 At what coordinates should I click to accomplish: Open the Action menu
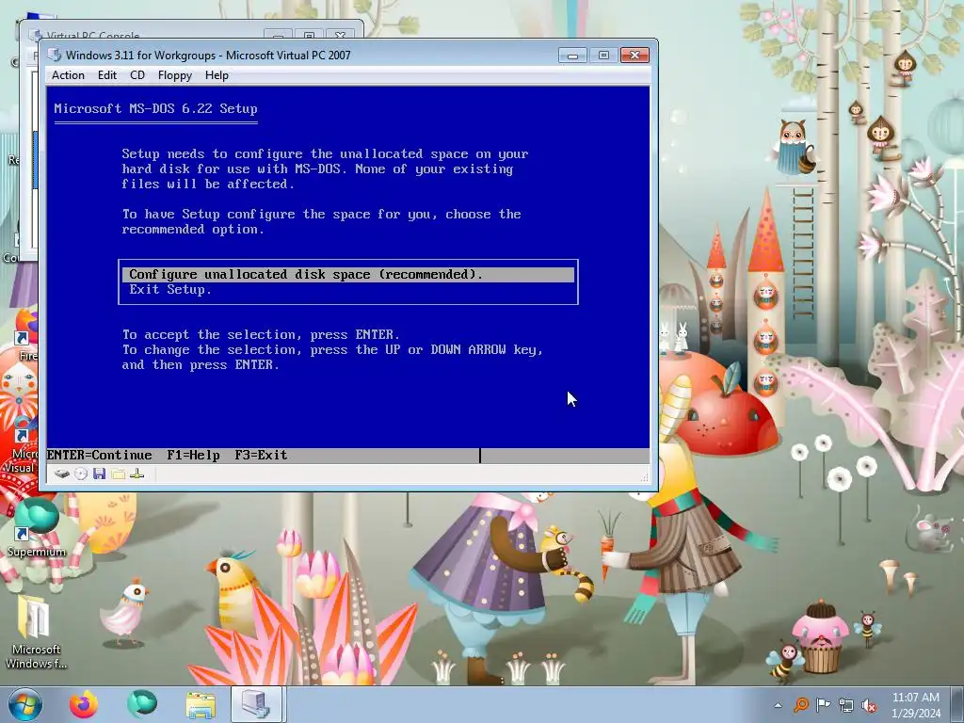[68, 75]
